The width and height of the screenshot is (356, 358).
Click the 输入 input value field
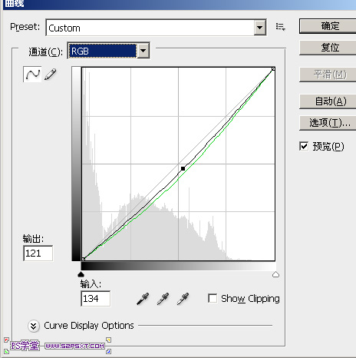click(96, 298)
